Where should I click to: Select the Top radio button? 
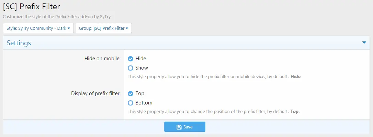coord(131,94)
